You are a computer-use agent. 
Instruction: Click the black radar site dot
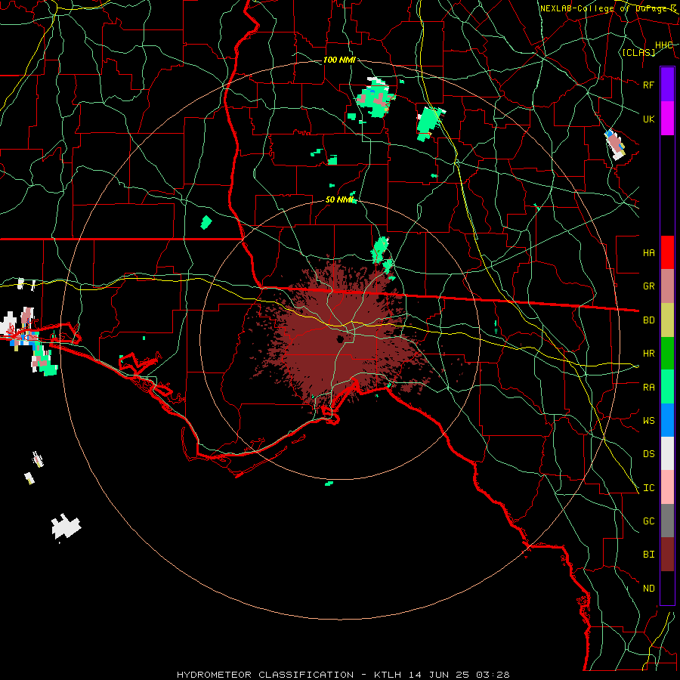[x=341, y=339]
